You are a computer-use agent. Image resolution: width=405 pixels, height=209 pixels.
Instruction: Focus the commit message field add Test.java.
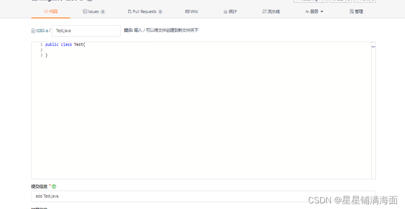tap(204, 196)
